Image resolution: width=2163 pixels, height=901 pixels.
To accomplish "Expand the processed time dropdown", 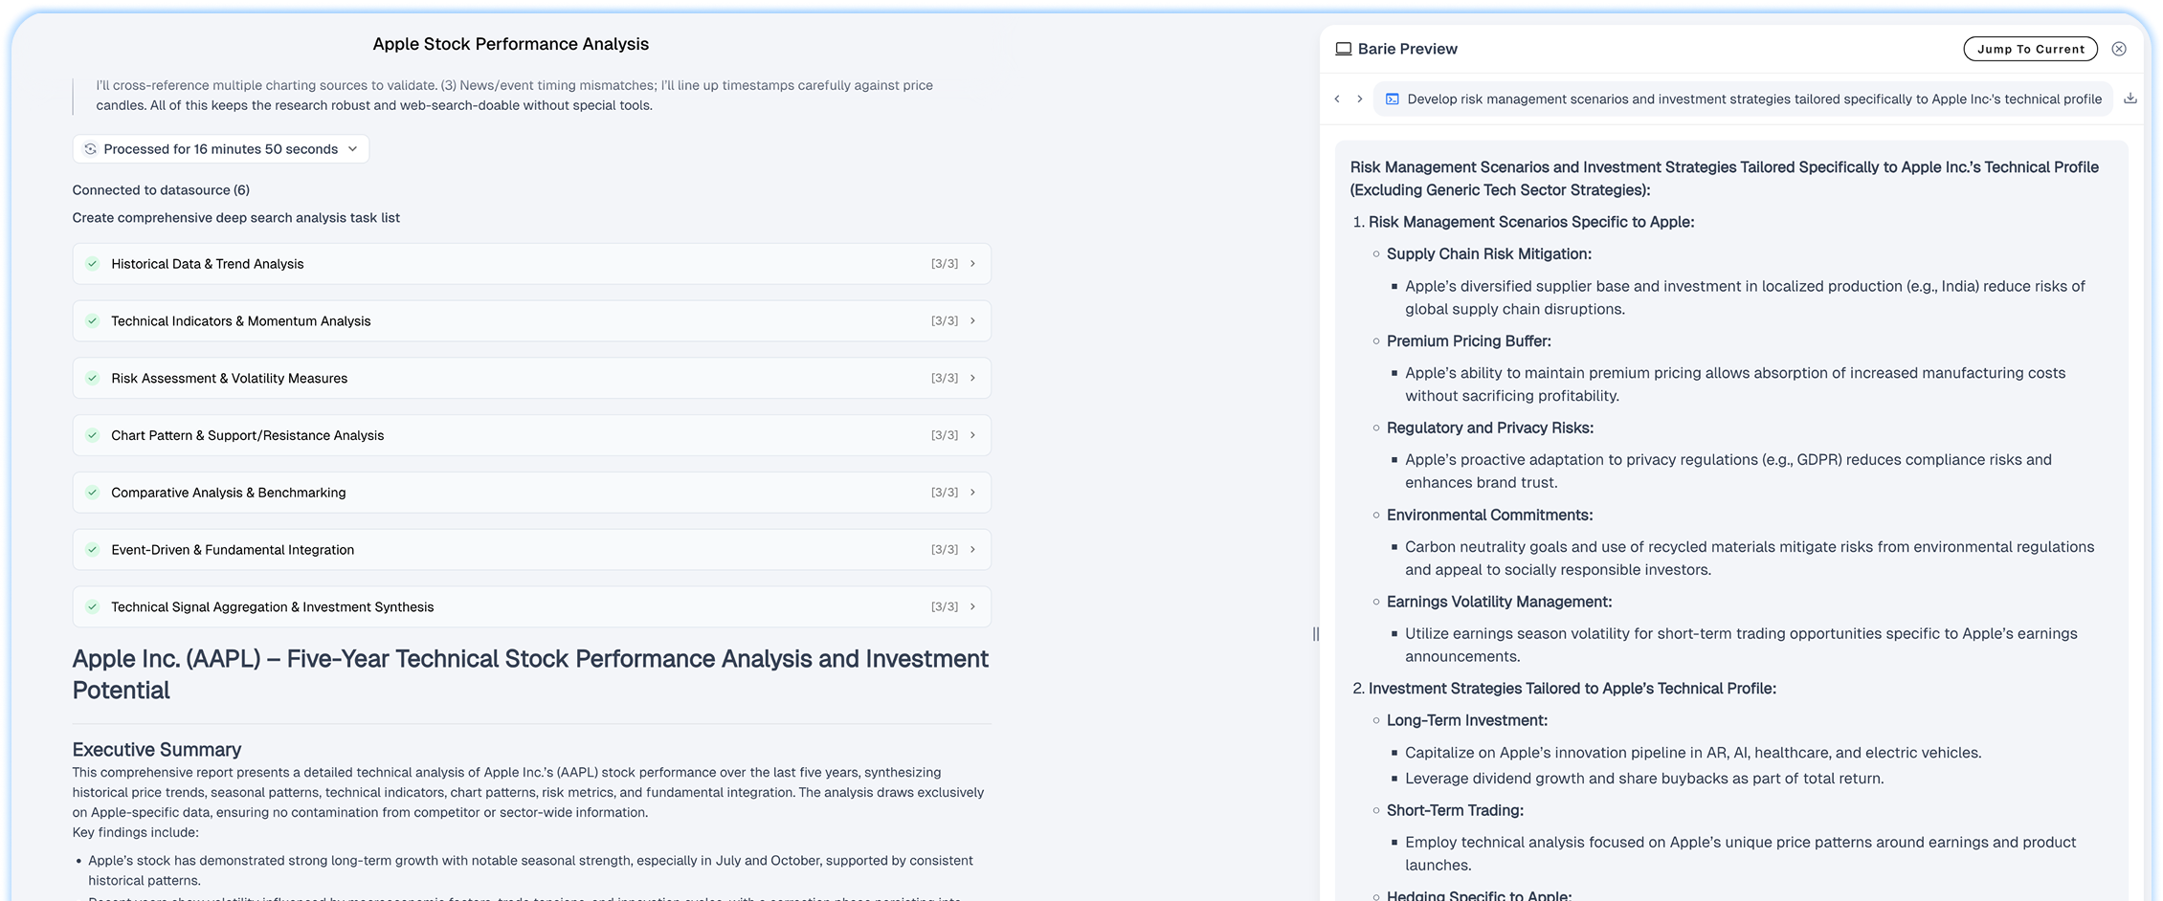I will point(352,149).
